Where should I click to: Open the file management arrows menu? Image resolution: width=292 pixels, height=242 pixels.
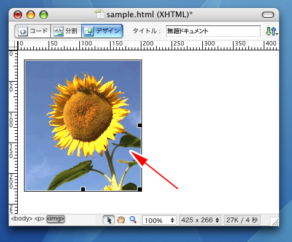coord(272,31)
